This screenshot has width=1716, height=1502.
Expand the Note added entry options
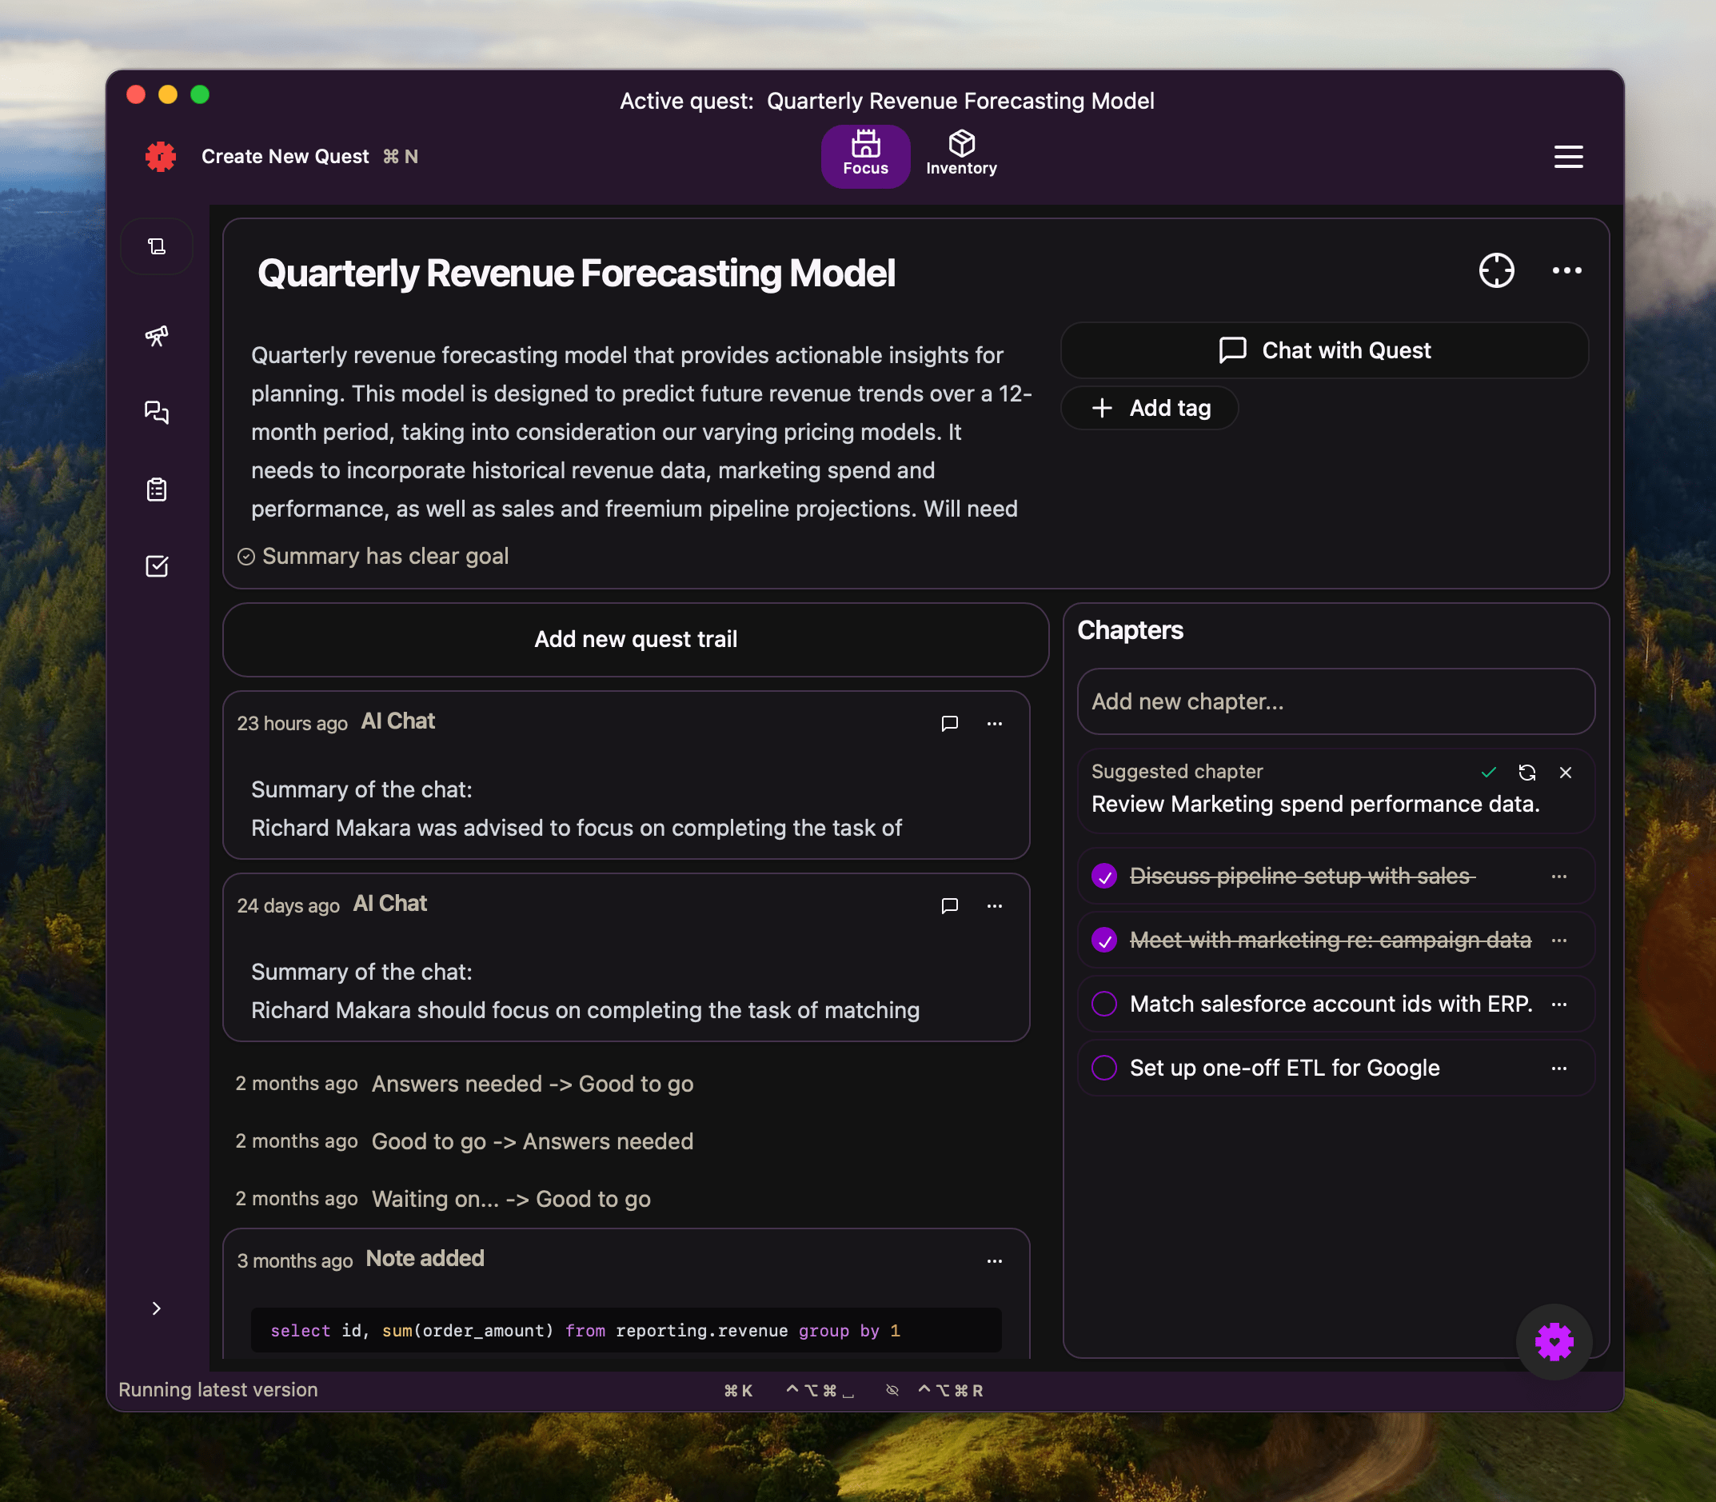[994, 1258]
